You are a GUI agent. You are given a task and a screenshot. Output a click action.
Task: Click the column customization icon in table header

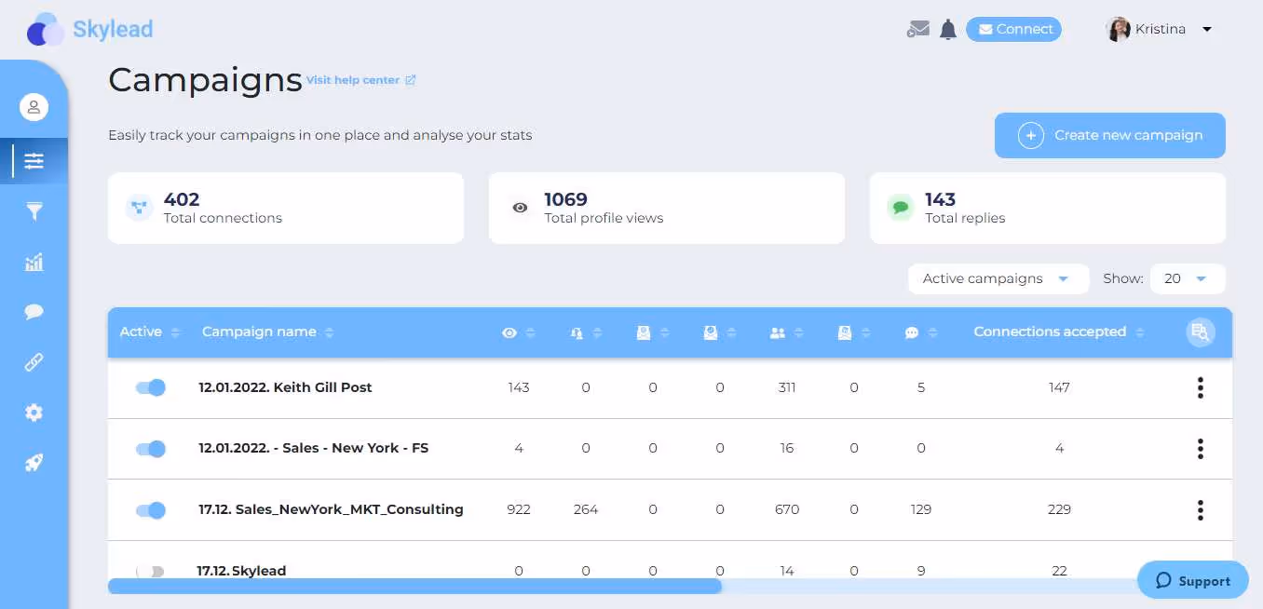point(1201,332)
